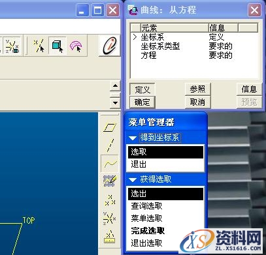
Task: Click the 元素 column header
Action: coord(175,27)
